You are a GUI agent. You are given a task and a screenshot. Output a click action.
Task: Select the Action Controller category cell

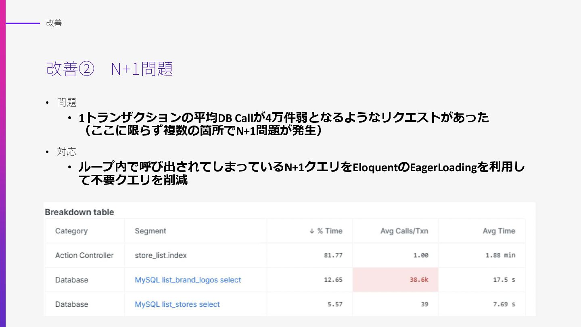[84, 255]
